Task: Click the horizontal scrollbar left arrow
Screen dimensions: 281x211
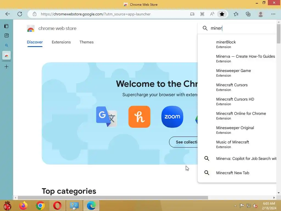Action: (x=15, y=198)
